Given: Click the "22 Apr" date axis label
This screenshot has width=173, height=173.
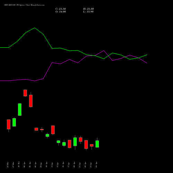Looking at the screenshot, I should tap(85, 165).
